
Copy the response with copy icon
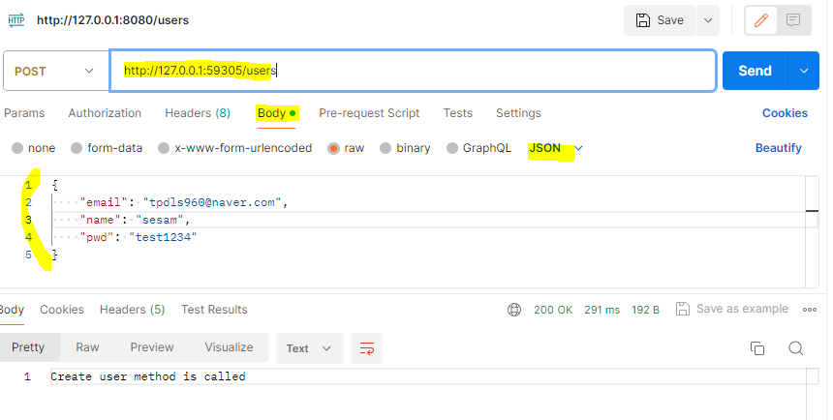757,348
